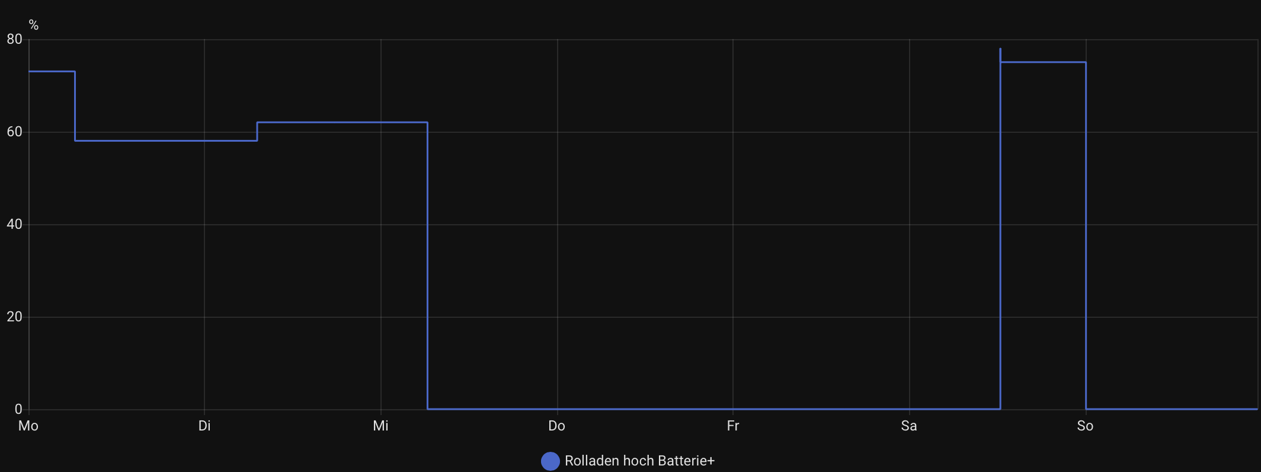1261x472 pixels.
Task: Click the 60 y-axis value
Action: pyautogui.click(x=14, y=132)
